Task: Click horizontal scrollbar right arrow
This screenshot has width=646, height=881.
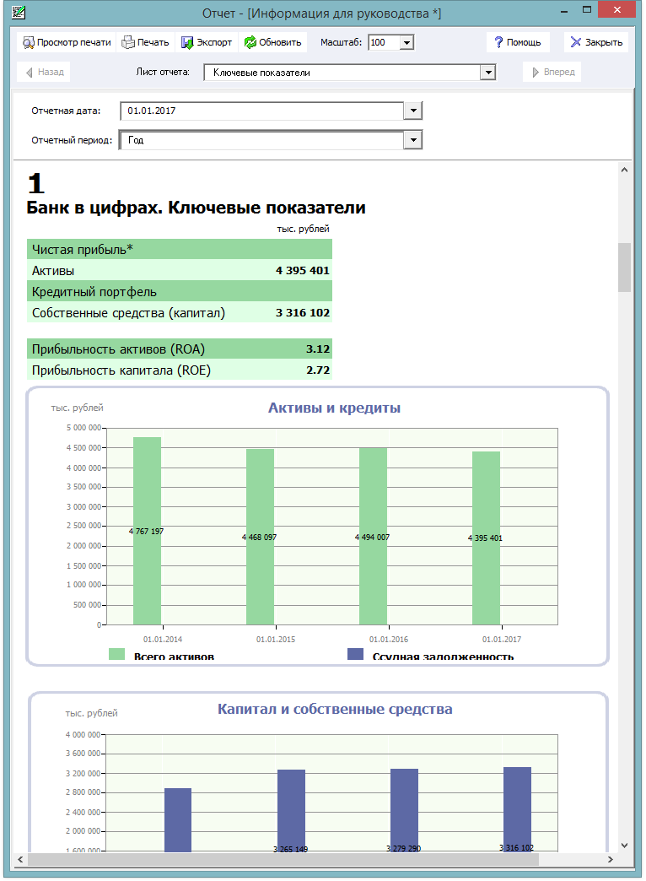Action: pos(610,859)
